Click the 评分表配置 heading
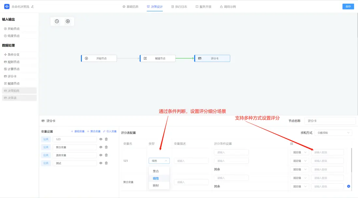Screen dimensions: 358x198 point(128,133)
